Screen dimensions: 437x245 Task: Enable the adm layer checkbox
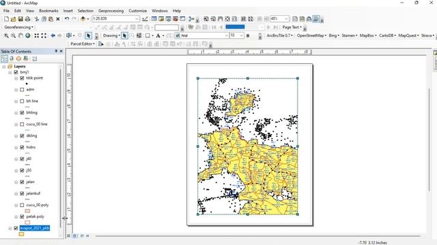pos(22,90)
